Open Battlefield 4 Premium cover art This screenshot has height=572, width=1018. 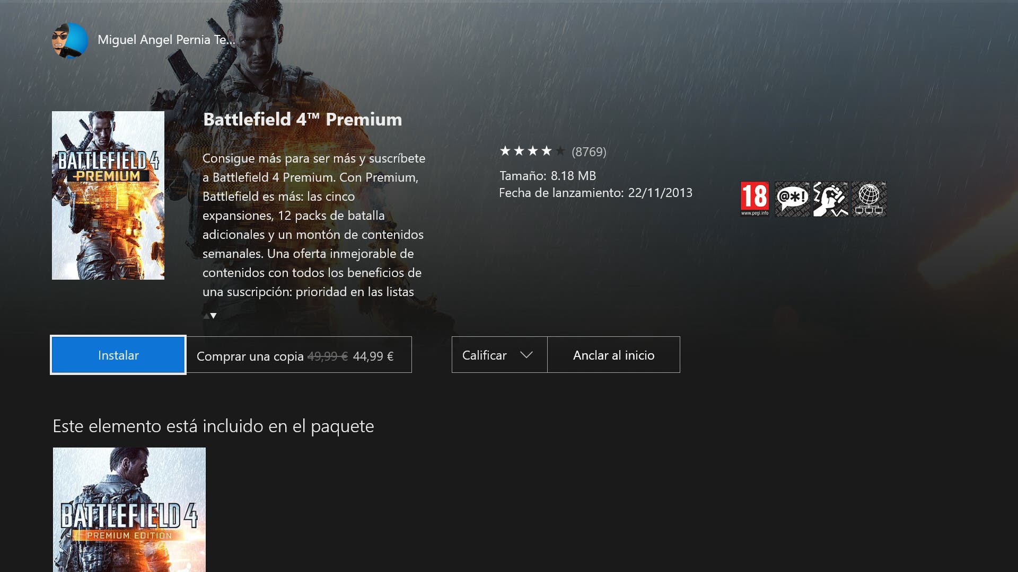(108, 195)
